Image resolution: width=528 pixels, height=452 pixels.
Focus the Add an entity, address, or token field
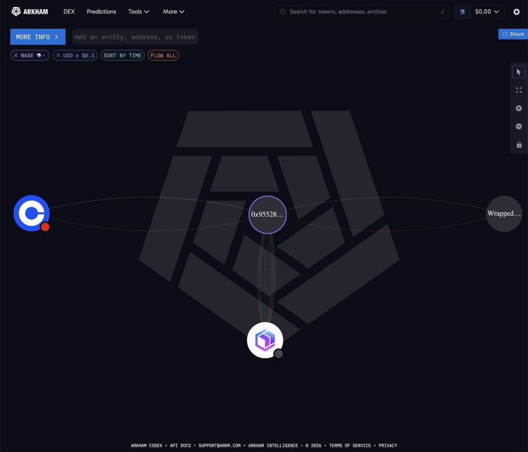click(135, 37)
